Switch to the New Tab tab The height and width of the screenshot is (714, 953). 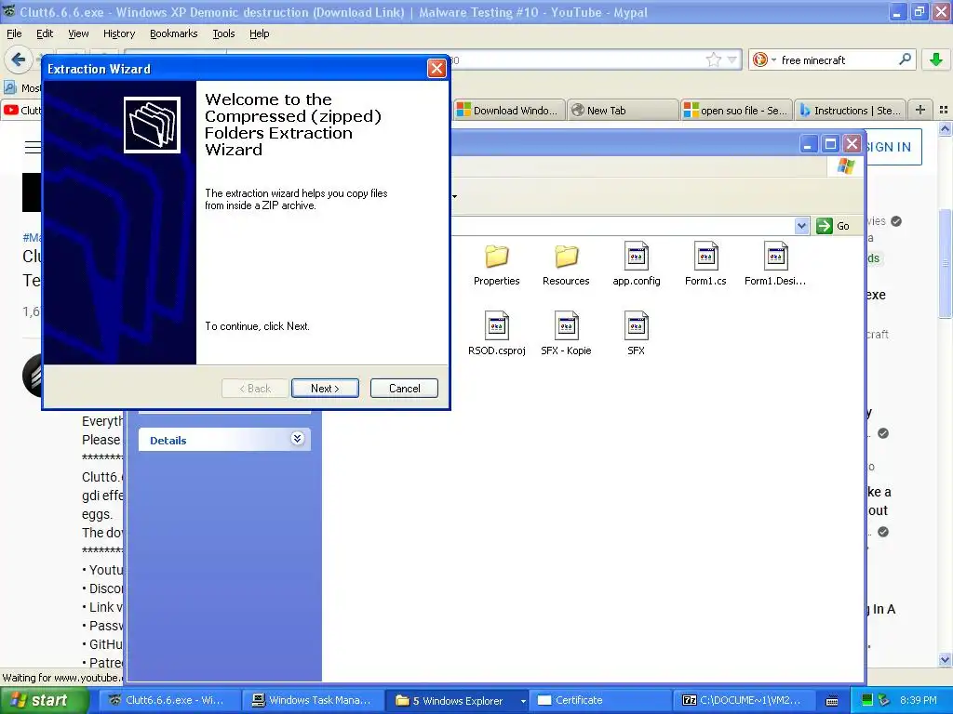[x=623, y=111]
